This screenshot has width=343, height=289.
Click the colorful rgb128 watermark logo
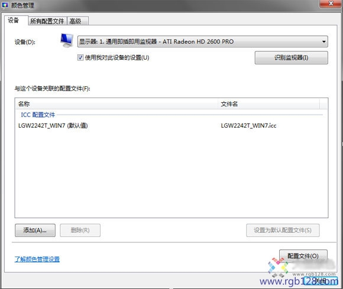tap(278, 267)
